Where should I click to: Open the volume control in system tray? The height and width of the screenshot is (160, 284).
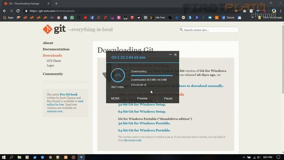[259, 157]
